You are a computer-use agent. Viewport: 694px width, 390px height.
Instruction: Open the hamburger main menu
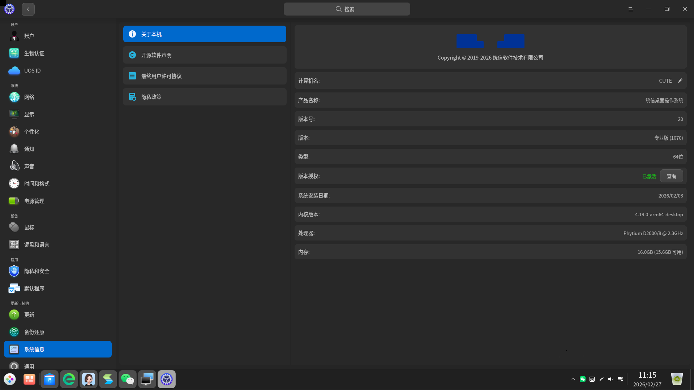tap(630, 9)
